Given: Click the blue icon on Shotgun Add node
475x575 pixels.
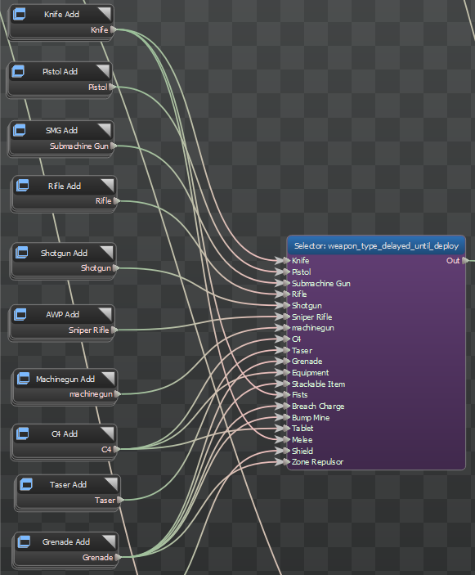Looking at the screenshot, I should (x=21, y=253).
